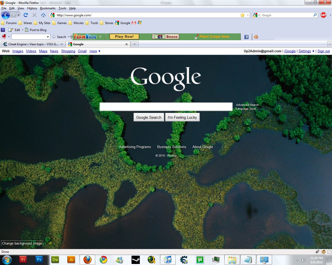This screenshot has width=332, height=265.
Task: Switch to the Cheat Engine tab
Action: 33,44
